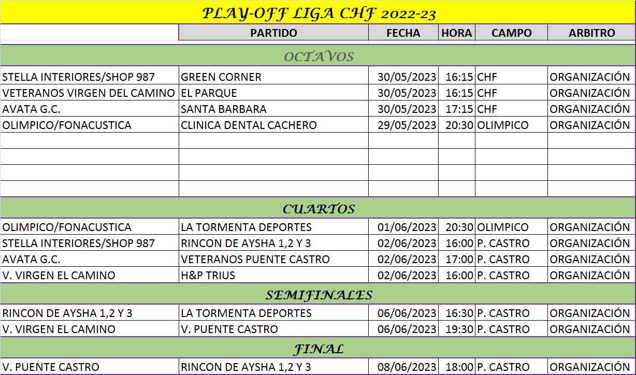Screen dimensions: 636x375
Task: Click the 08/06/2023 final date cell
Action: coord(403,367)
